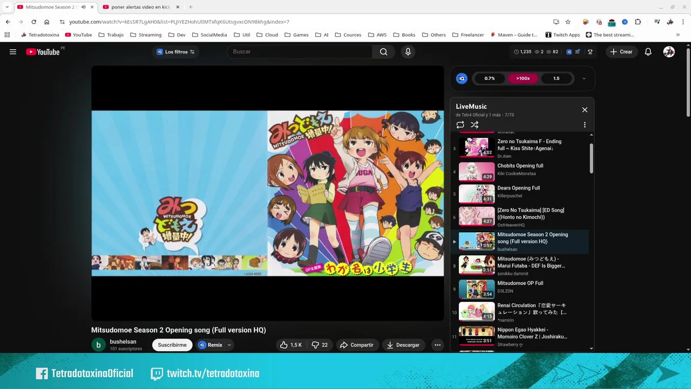Screen dimensions: 691x389
Task: Open the site information icon in address bar
Action: (x=62, y=22)
